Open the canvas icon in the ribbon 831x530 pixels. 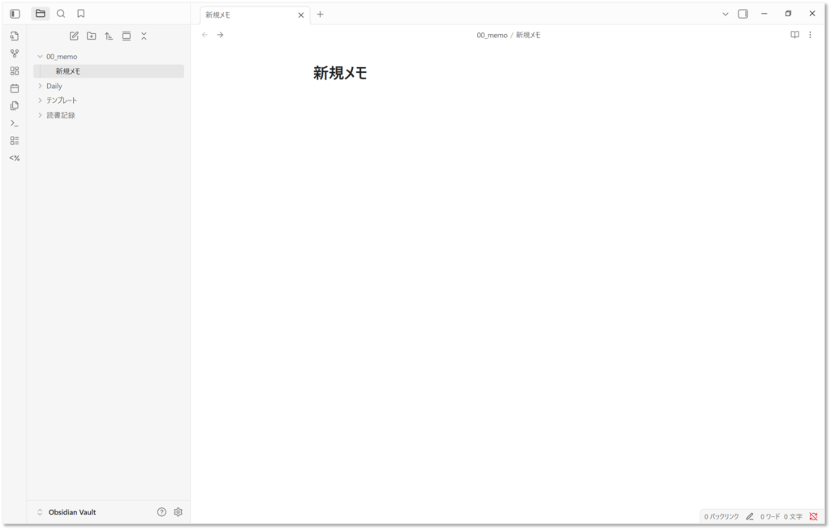click(x=14, y=71)
